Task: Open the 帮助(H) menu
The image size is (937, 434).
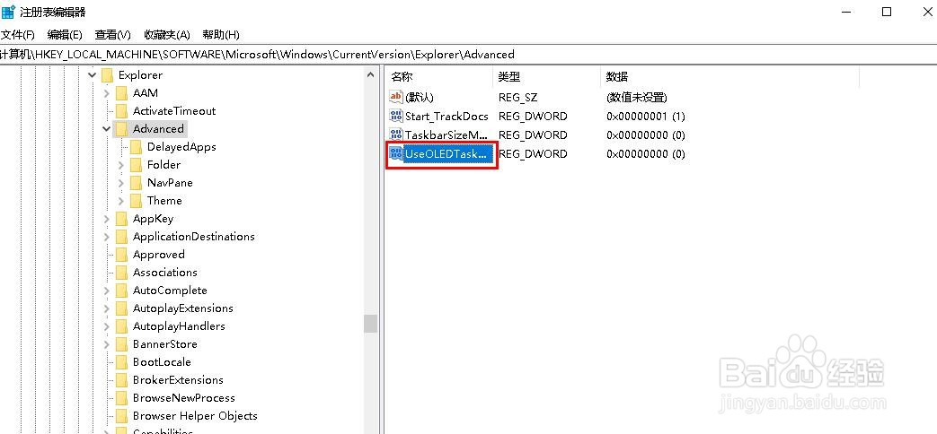Action: (221, 35)
